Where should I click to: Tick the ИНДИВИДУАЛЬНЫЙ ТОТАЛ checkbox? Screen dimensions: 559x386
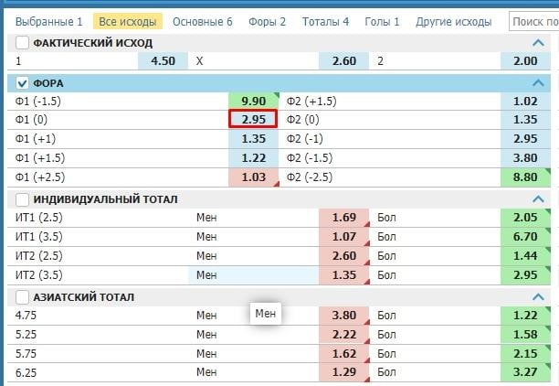click(23, 198)
